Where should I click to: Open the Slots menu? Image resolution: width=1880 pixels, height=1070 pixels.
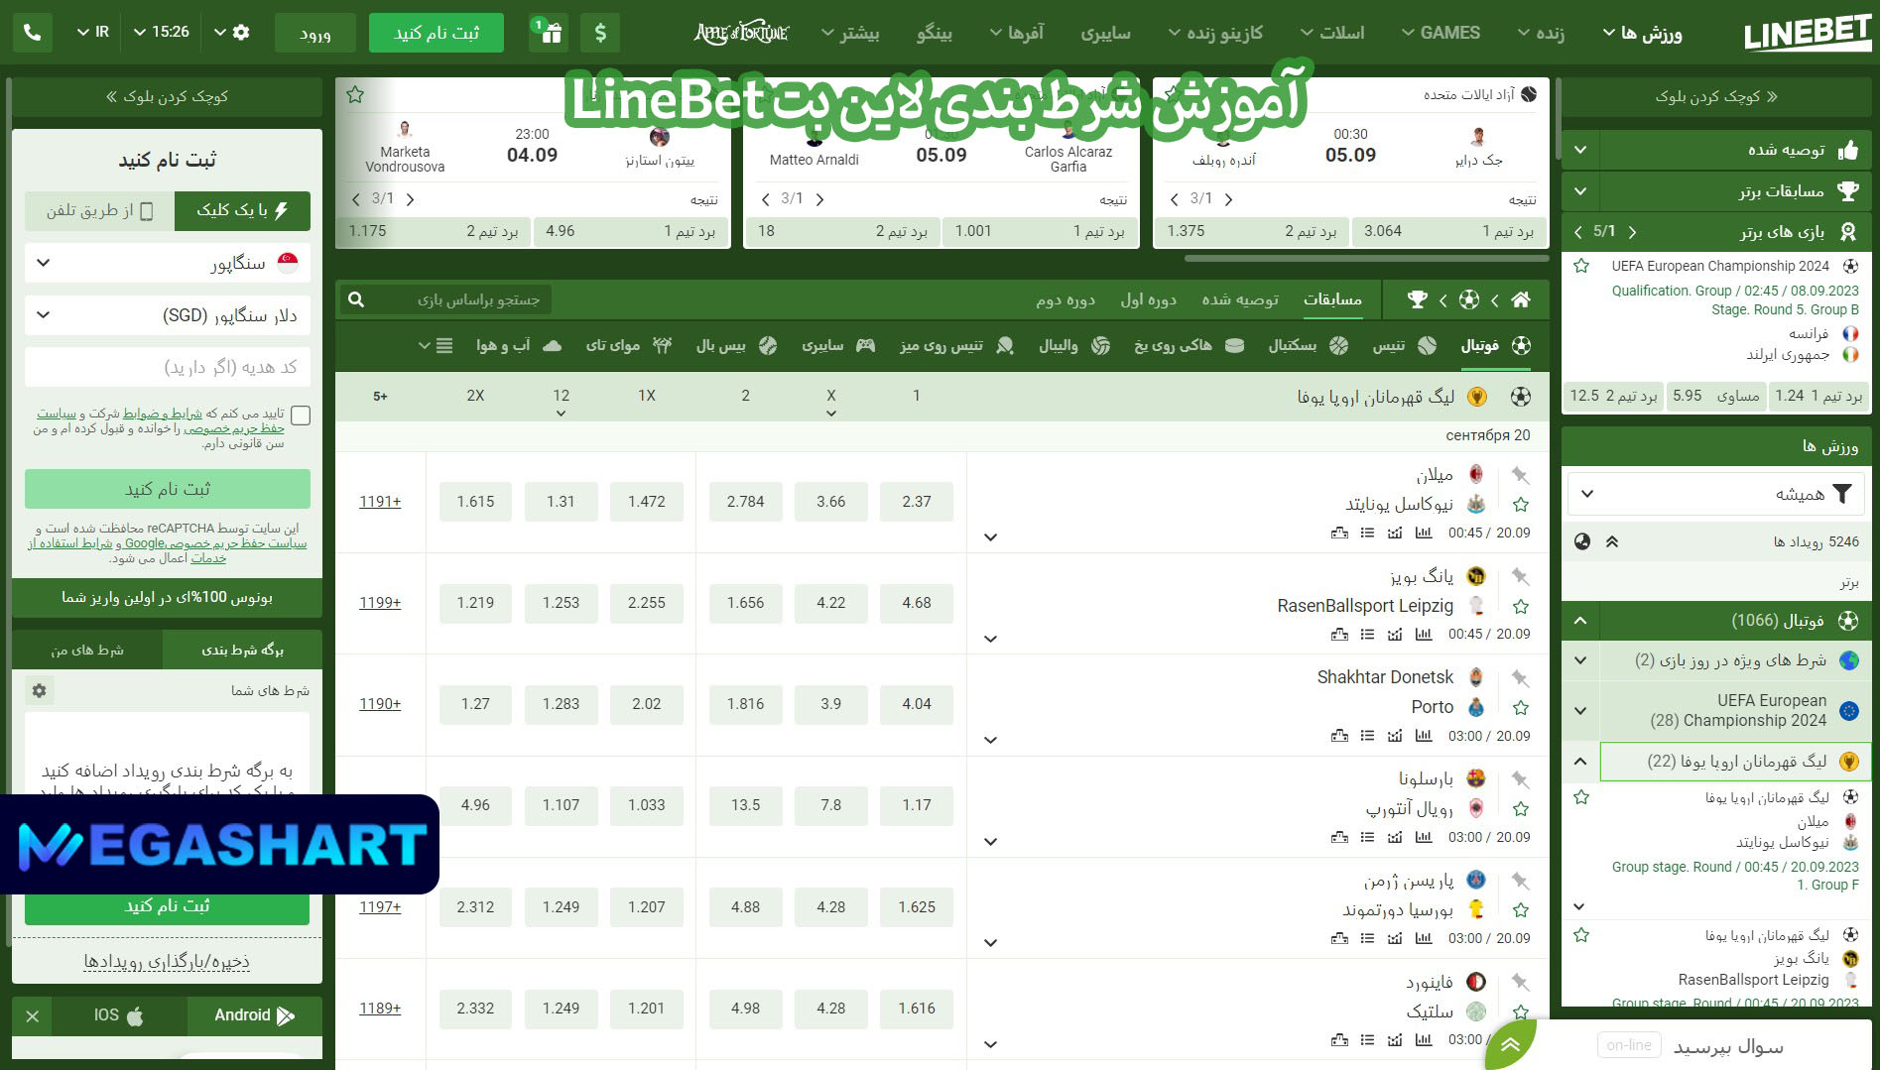click(x=1331, y=33)
